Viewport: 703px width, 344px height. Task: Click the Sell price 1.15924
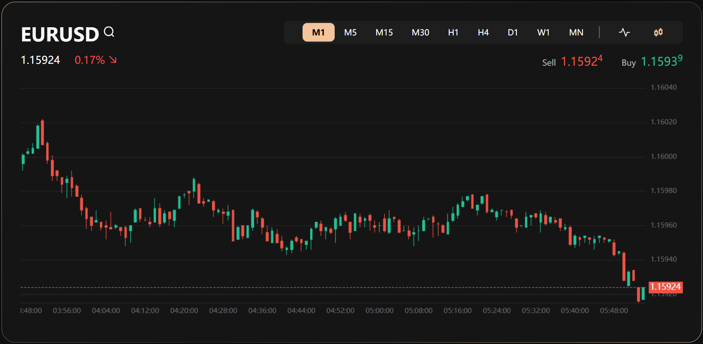(x=582, y=61)
